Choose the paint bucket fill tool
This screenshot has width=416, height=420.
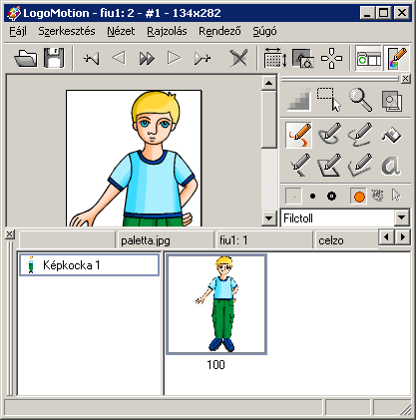pos(391,135)
